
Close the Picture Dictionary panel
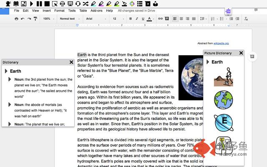[241, 53]
